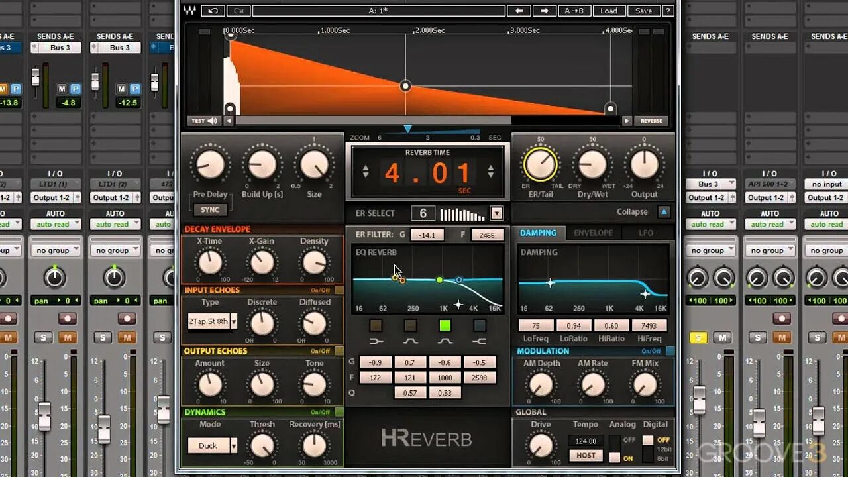The image size is (848, 477).
Task: Click the Collapse arrow icon
Action: pos(664,212)
